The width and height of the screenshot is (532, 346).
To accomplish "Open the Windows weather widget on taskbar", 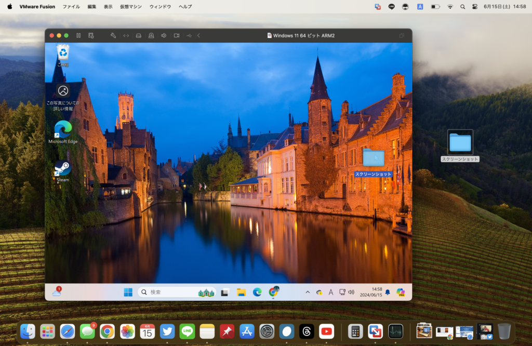I will [56, 292].
